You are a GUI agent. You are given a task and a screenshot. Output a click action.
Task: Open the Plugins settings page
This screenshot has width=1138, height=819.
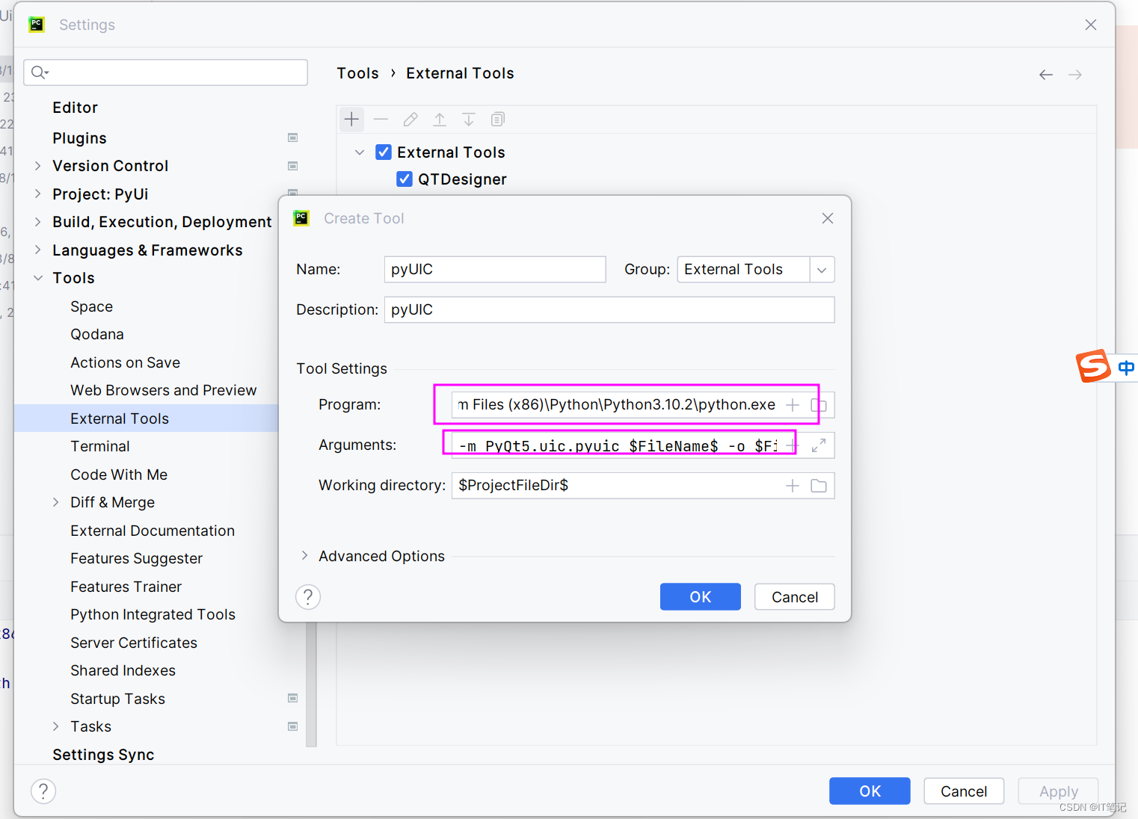point(79,138)
